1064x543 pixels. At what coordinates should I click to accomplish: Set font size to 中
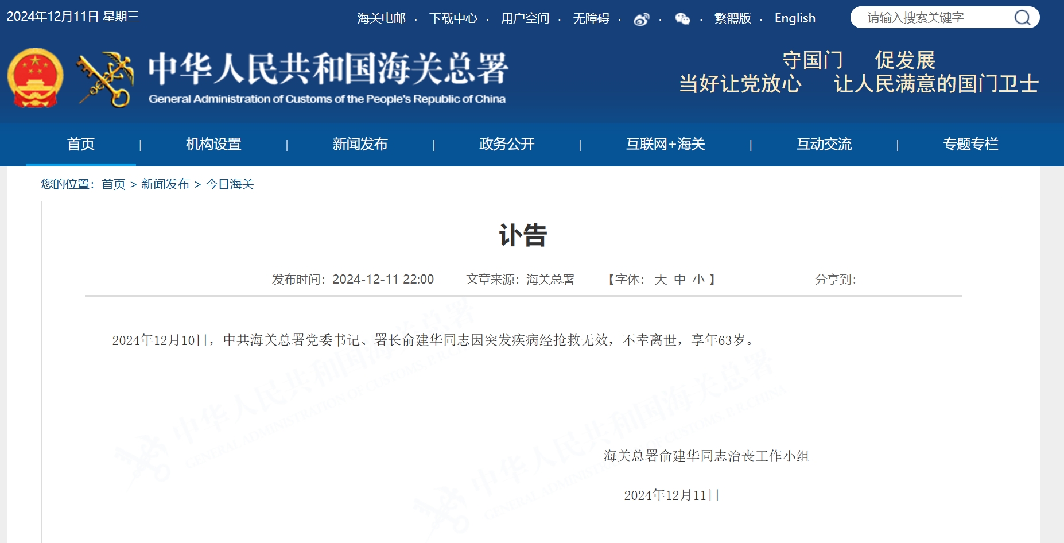680,280
